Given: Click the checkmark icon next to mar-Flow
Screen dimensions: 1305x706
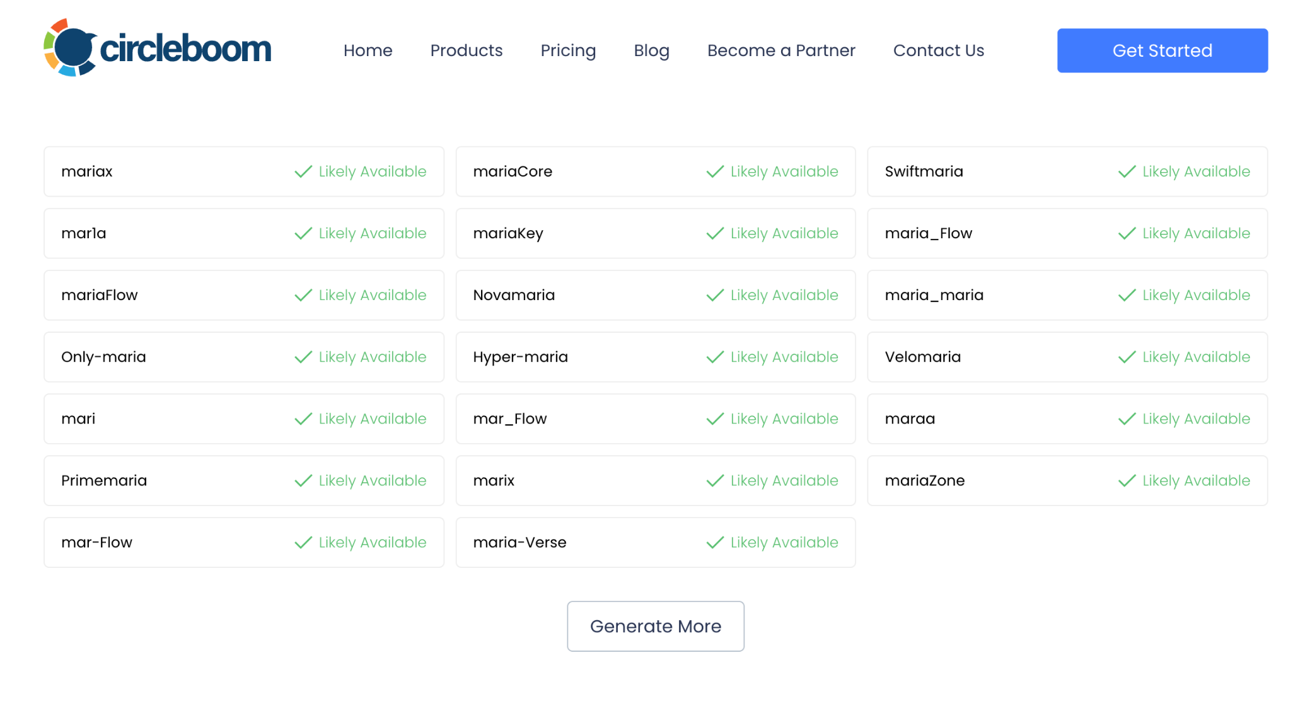Looking at the screenshot, I should coord(302,542).
